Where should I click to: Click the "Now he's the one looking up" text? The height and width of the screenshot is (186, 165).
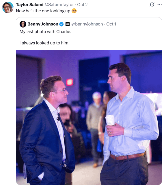tap(43, 11)
